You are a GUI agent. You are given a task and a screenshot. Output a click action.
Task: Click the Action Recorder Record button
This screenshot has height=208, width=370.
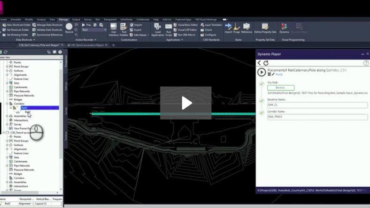pos(69,27)
